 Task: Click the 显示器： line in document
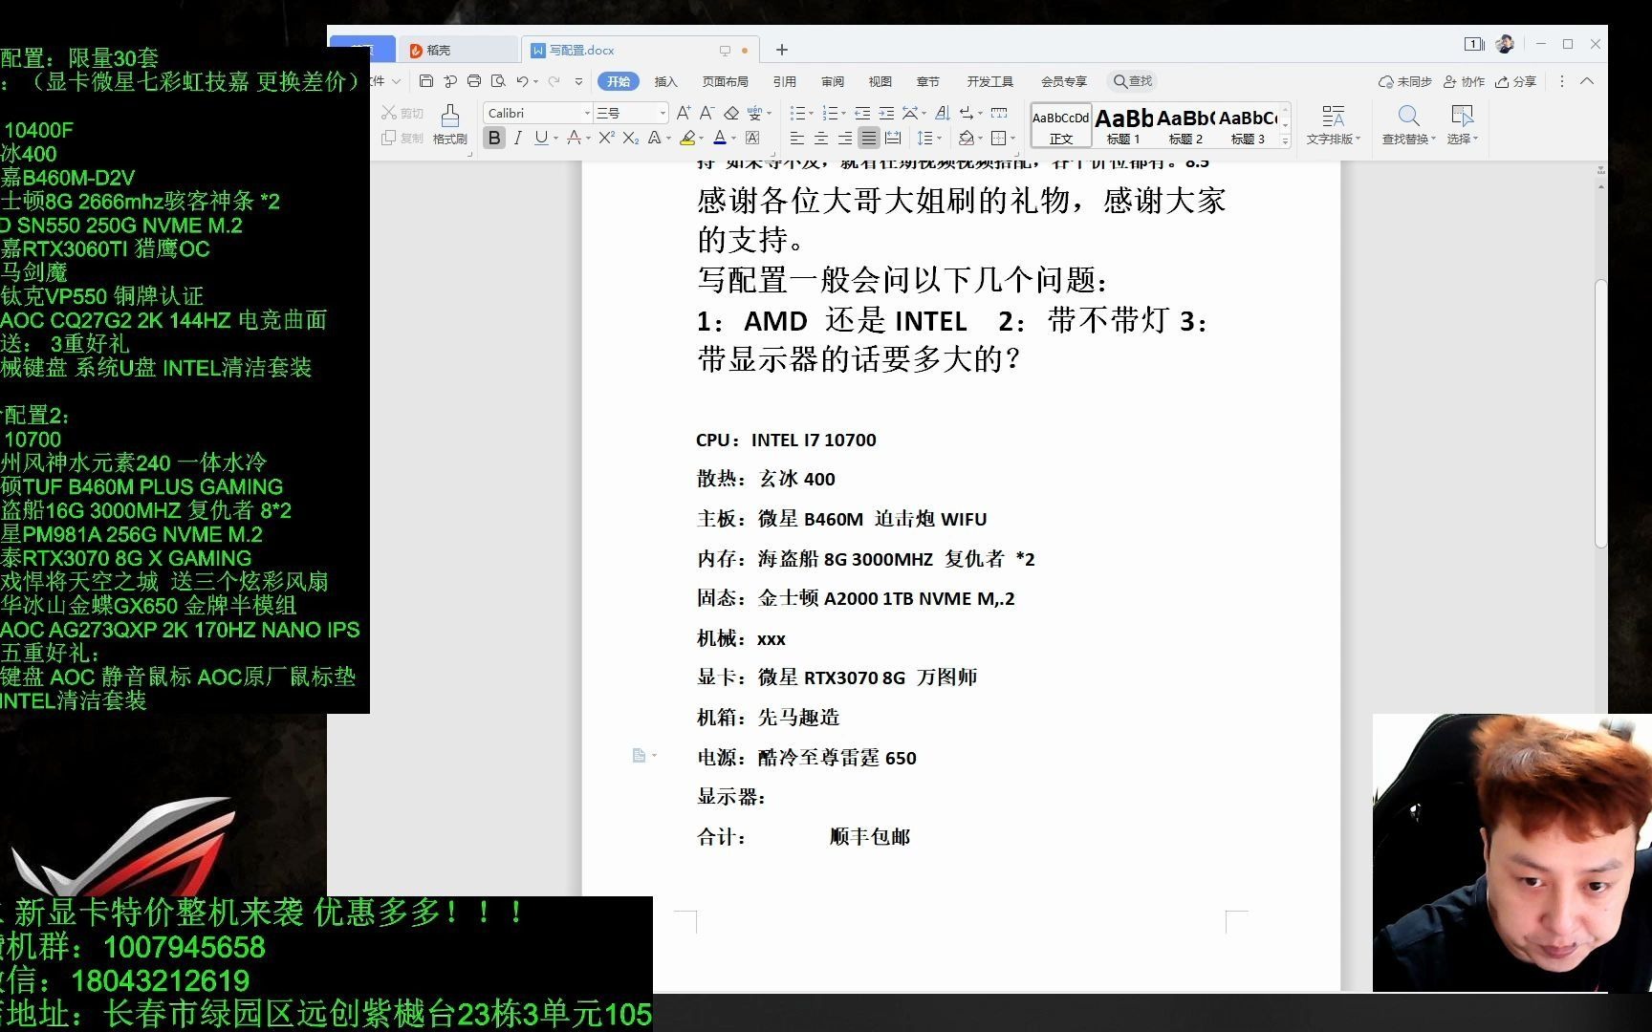(731, 797)
